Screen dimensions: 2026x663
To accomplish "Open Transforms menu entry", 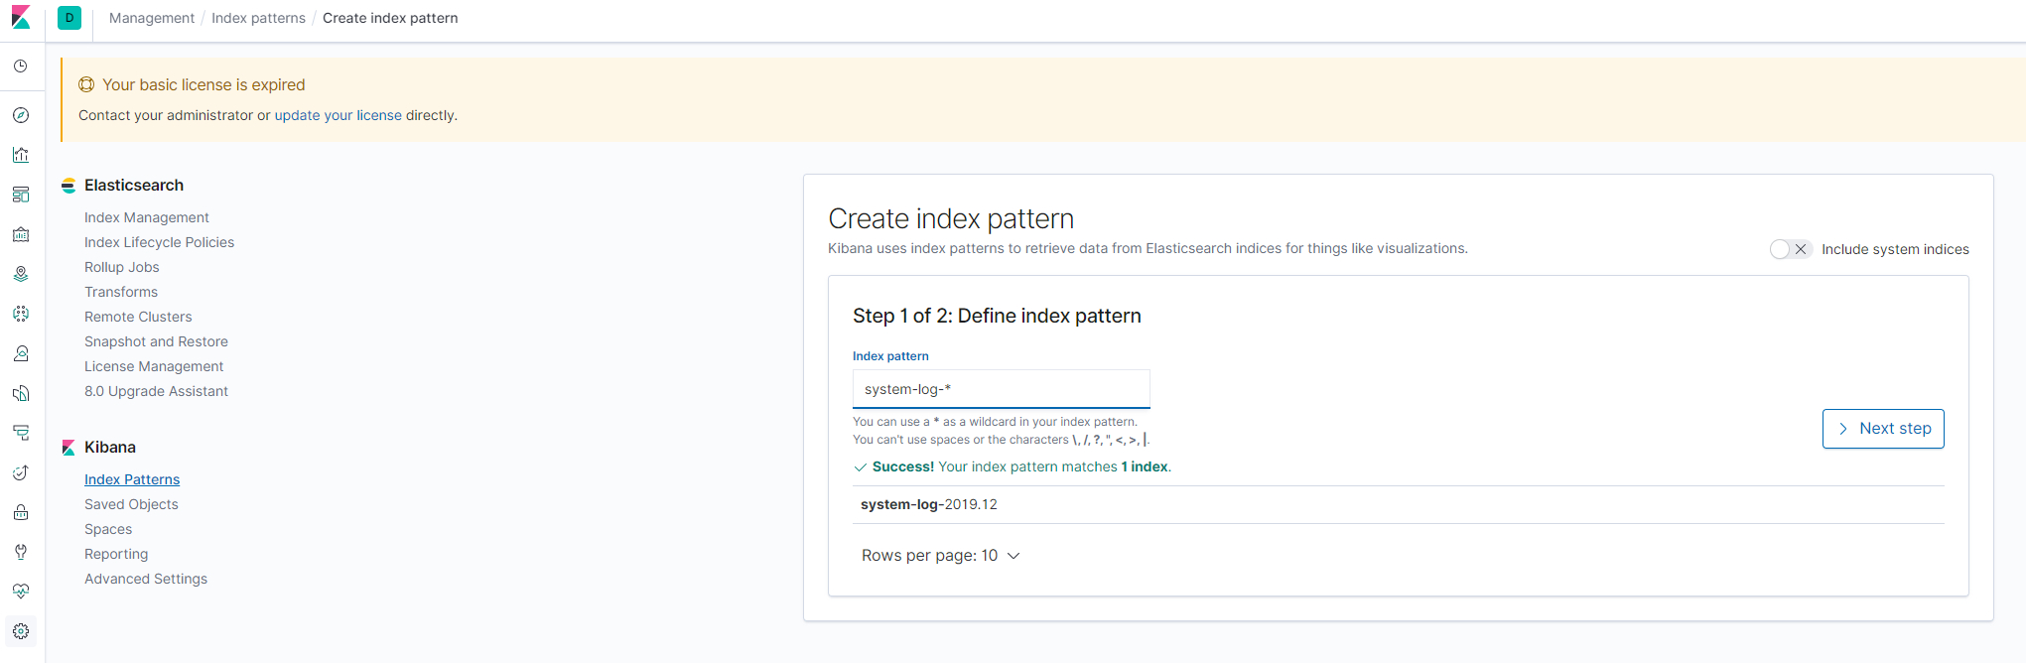I will [x=121, y=292].
